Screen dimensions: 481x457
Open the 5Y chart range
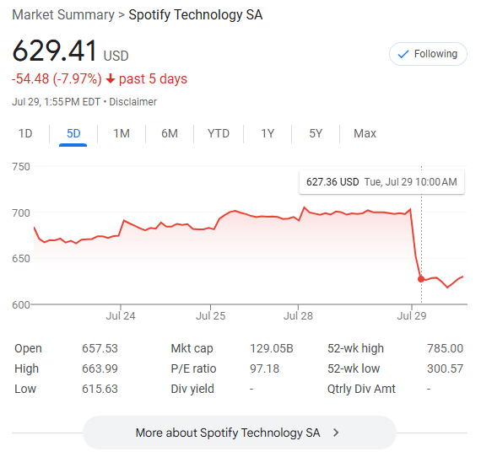click(316, 133)
